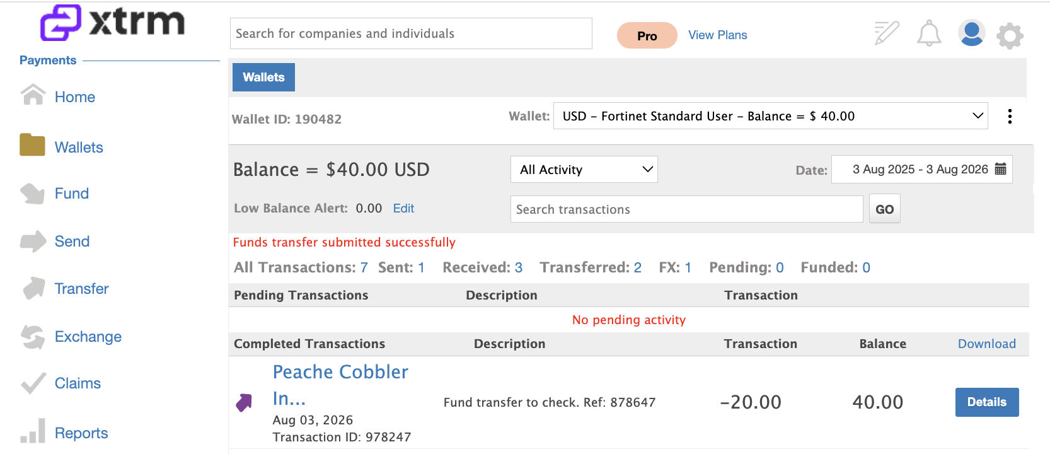Click the Wallets folder icon
This screenshot has height=454, width=1050.
tap(32, 145)
